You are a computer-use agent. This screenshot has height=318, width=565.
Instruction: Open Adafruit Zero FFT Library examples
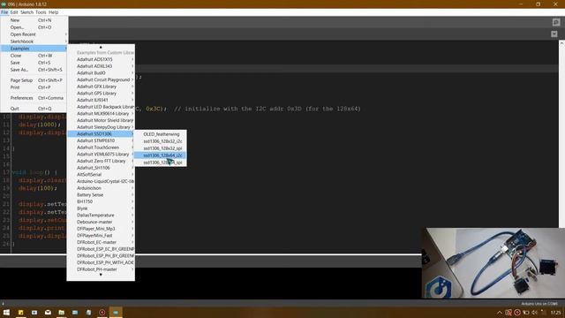(101, 161)
